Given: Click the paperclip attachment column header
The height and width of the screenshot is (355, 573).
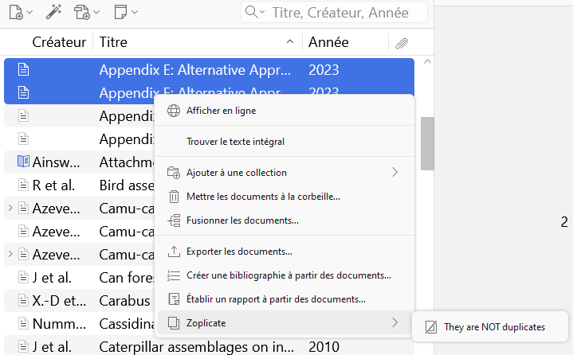Looking at the screenshot, I should [x=401, y=44].
